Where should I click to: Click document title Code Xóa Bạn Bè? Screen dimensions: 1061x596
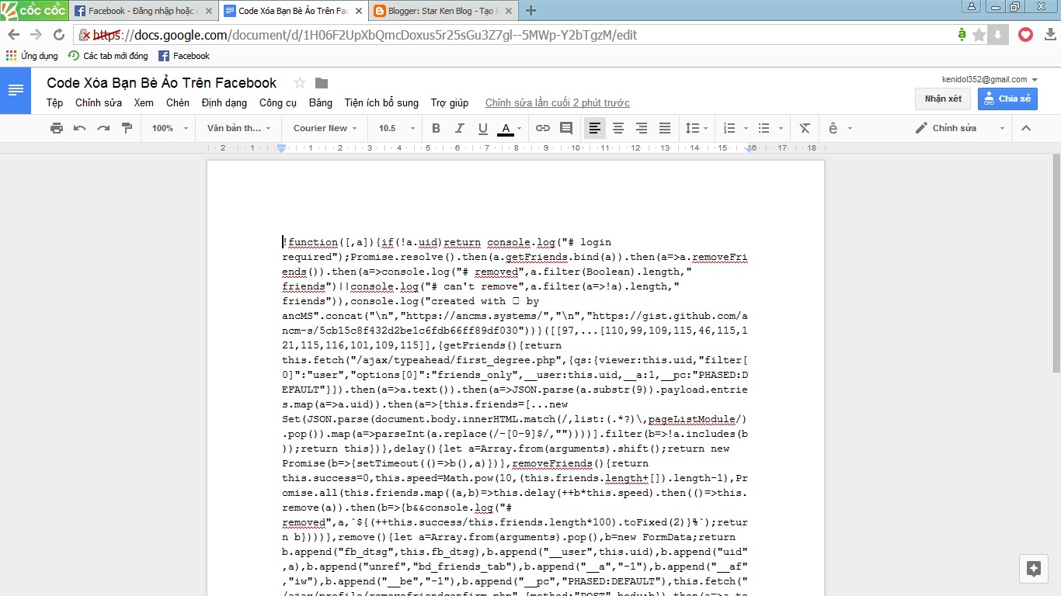[x=162, y=83]
